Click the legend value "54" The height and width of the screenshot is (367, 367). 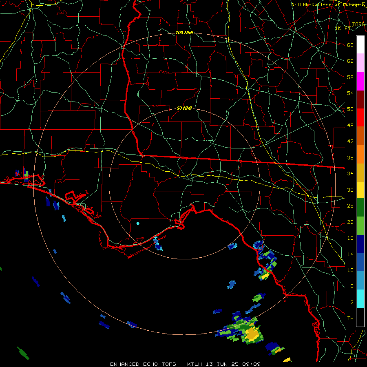coord(350,93)
